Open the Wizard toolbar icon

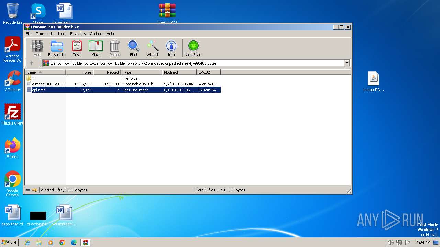152,48
